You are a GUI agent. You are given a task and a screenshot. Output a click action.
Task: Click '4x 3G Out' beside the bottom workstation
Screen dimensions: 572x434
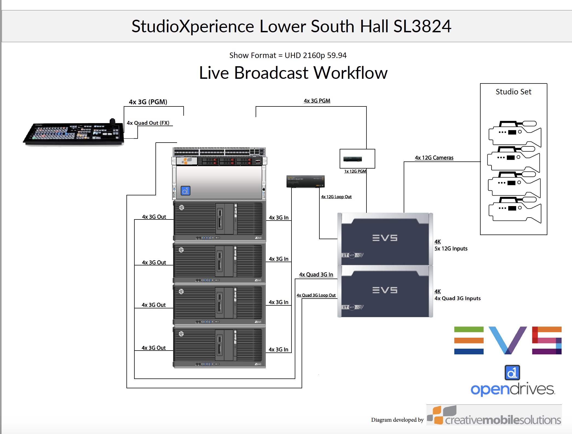[154, 348]
